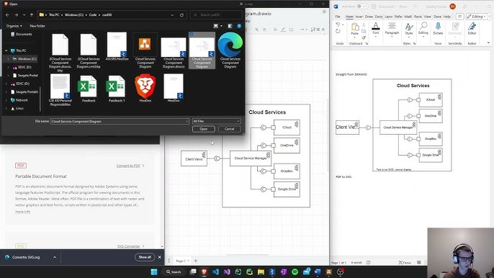Image resolution: width=494 pixels, height=278 pixels.
Task: Open Windows Start menu
Action: tap(154, 272)
